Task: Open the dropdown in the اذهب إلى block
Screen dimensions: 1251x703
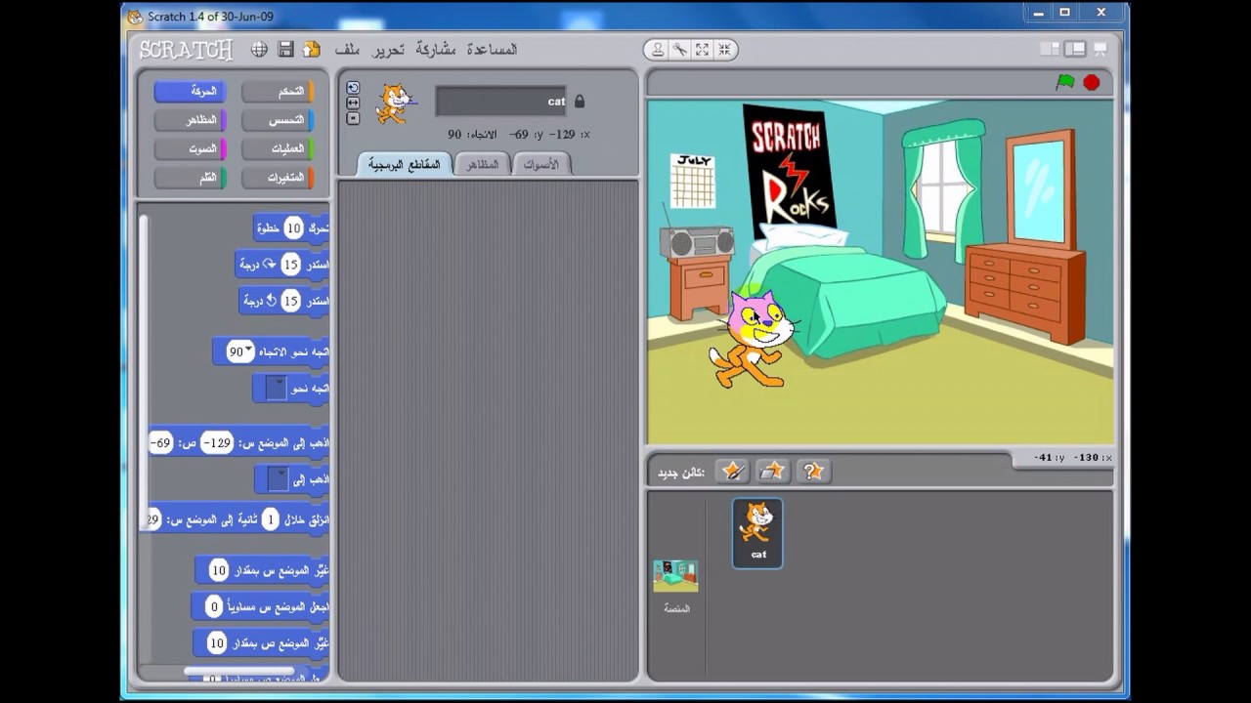Action: point(279,479)
